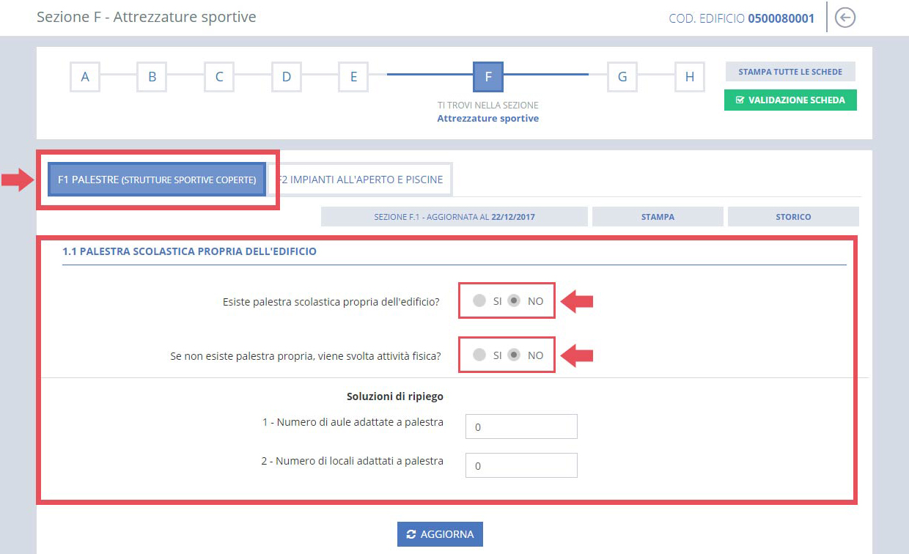Viewport: 909px width, 554px height.
Task: Open section H step box
Action: 689,76
